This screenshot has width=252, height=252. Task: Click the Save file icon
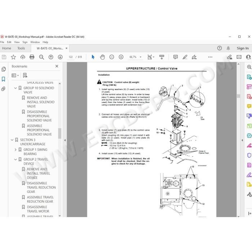pos(4,57)
